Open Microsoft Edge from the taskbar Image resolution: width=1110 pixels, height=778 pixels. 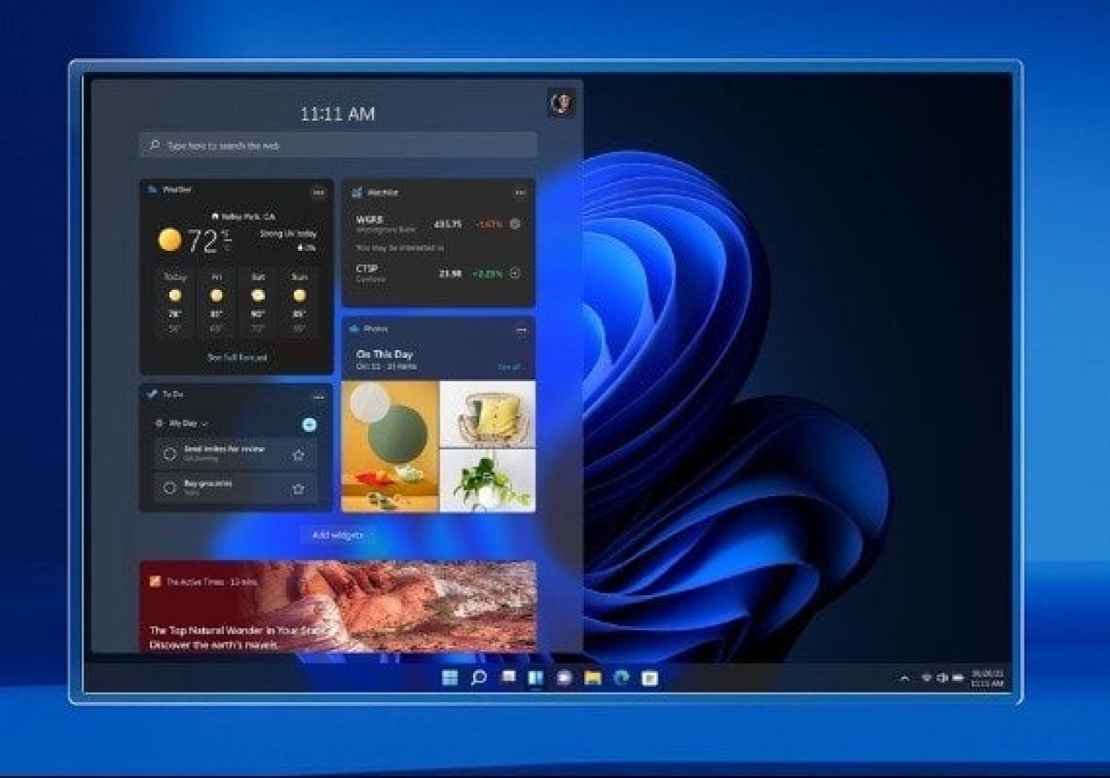tap(621, 677)
